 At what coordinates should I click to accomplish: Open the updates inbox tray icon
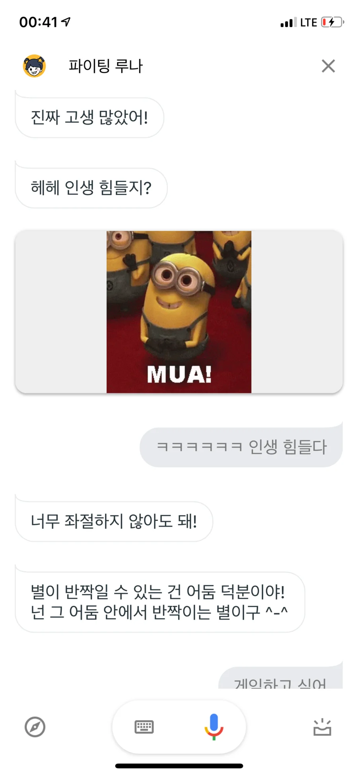[322, 727]
